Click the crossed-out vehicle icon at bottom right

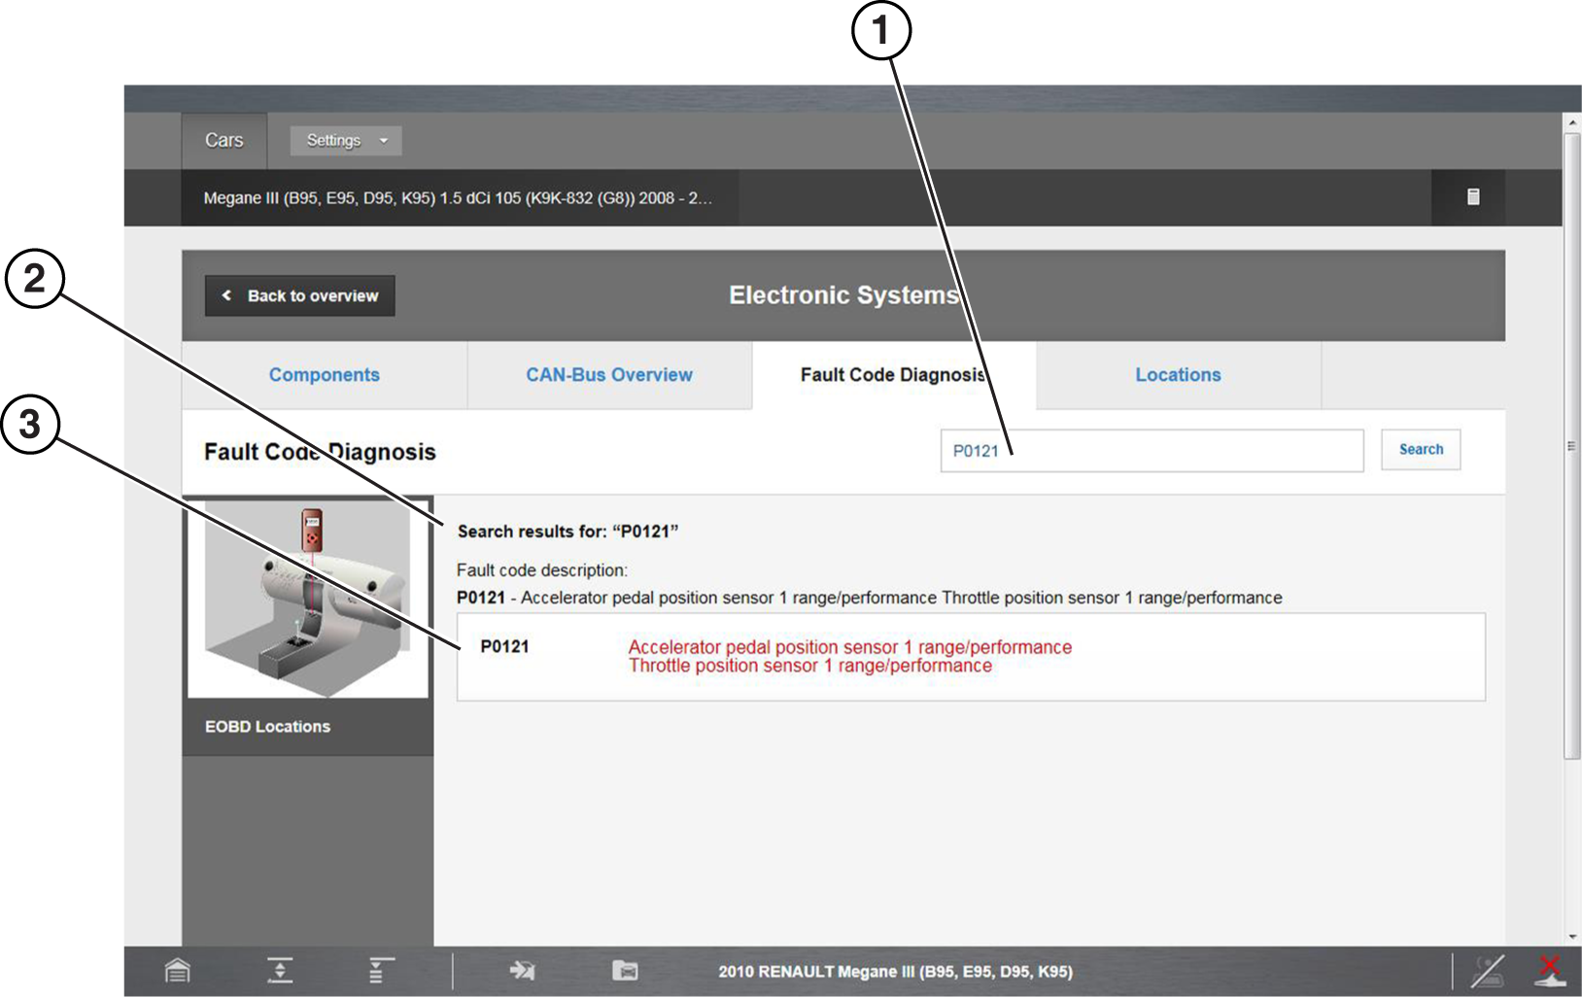coord(1488,970)
